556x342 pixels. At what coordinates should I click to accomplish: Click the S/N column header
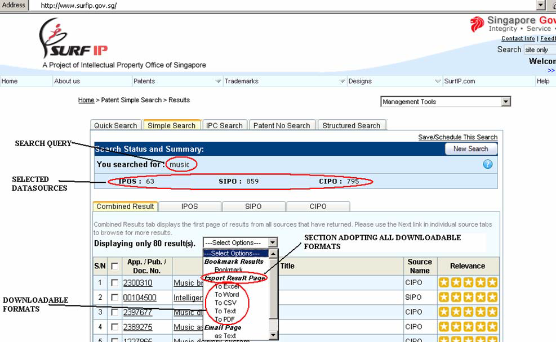point(100,266)
